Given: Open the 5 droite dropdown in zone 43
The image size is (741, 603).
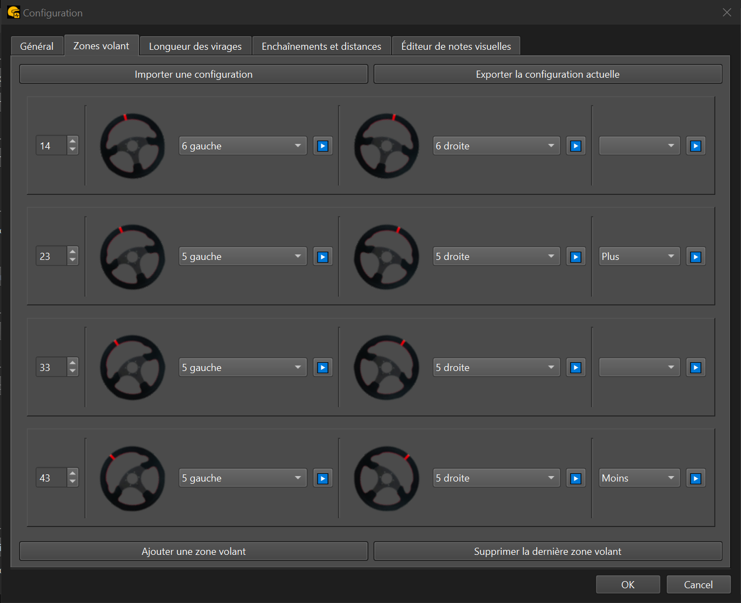Looking at the screenshot, I should coord(496,478).
